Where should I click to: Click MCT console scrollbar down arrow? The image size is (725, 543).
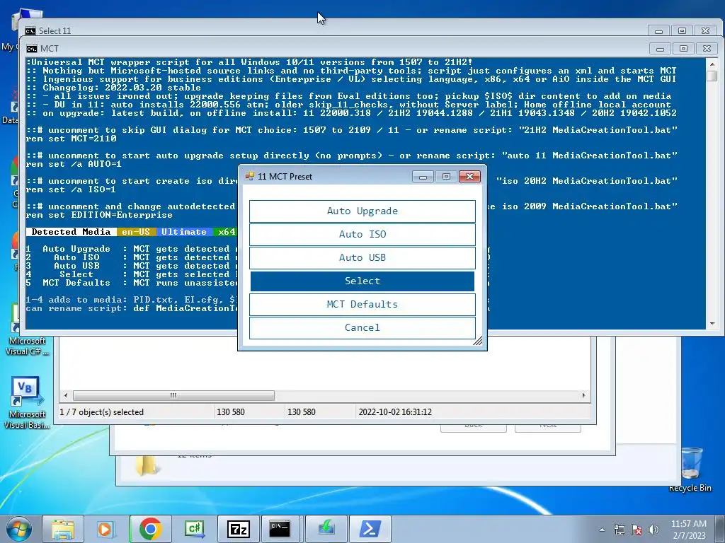click(712, 324)
